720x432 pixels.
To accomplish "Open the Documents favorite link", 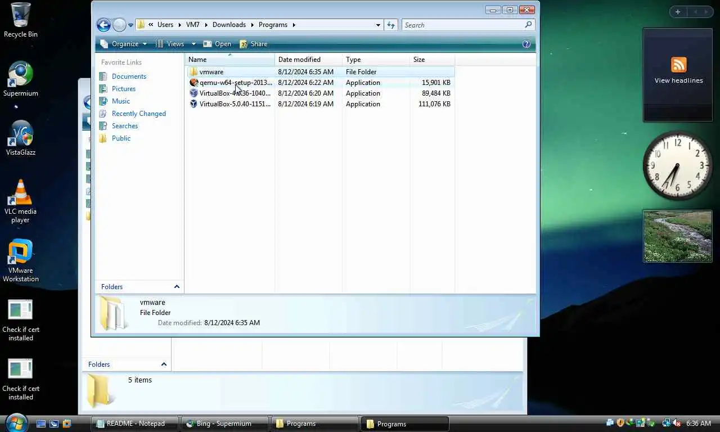I will click(x=129, y=76).
